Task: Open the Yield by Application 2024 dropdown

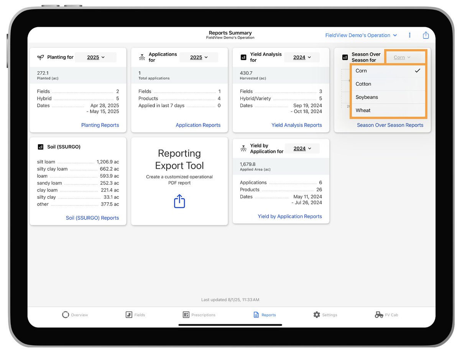Action: pyautogui.click(x=302, y=149)
